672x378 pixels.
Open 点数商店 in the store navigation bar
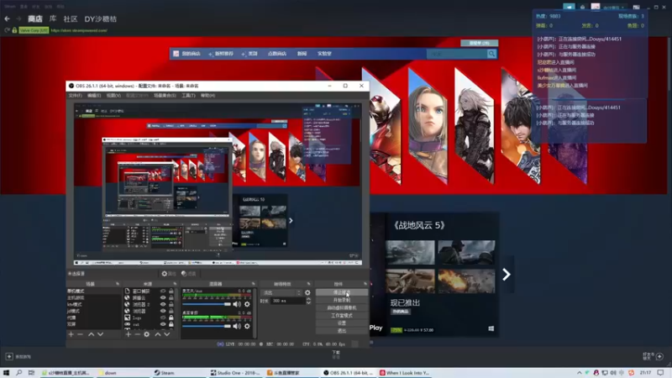pos(277,54)
